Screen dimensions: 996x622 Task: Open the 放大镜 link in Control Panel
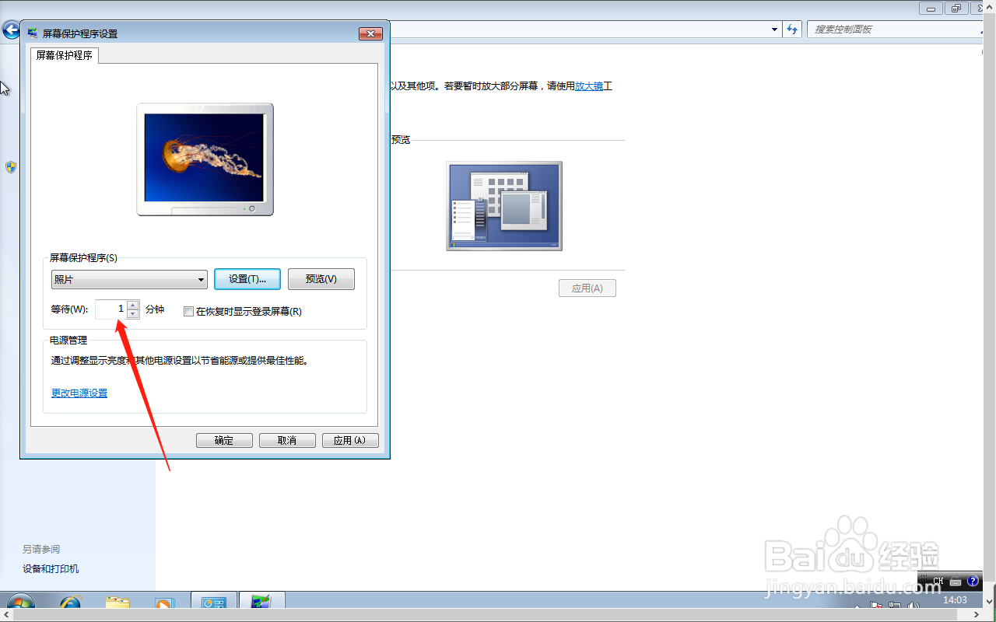click(589, 86)
